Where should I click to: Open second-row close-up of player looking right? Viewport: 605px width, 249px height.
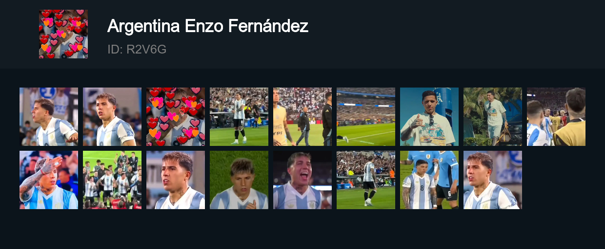point(176,180)
